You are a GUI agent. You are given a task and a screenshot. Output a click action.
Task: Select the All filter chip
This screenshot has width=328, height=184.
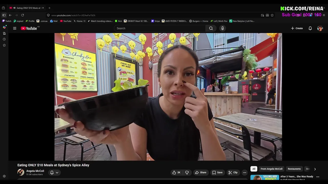coord(254,169)
